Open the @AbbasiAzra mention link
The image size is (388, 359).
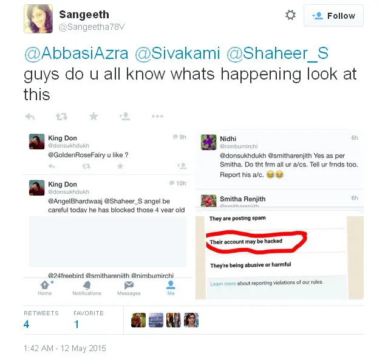[x=77, y=53]
